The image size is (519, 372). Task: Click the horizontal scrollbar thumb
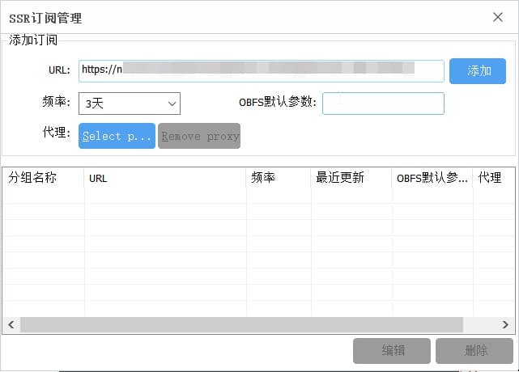point(241,324)
